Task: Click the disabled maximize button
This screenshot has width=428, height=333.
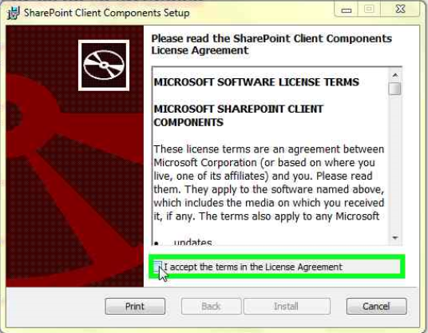Action: (x=370, y=10)
